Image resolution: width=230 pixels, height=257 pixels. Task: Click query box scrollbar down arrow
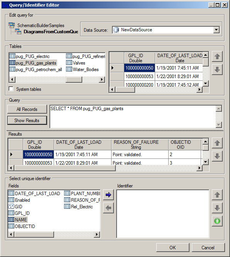(x=219, y=125)
